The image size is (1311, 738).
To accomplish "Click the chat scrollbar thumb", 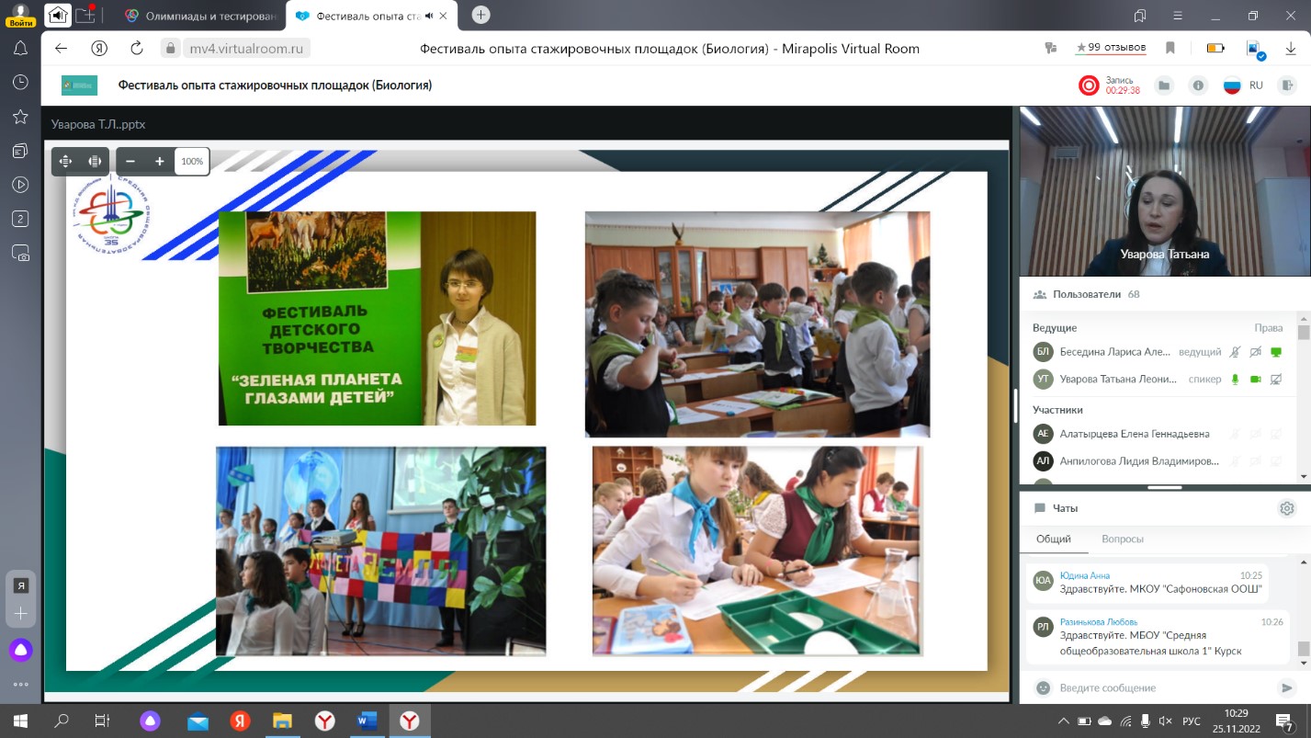I will [x=1303, y=649].
